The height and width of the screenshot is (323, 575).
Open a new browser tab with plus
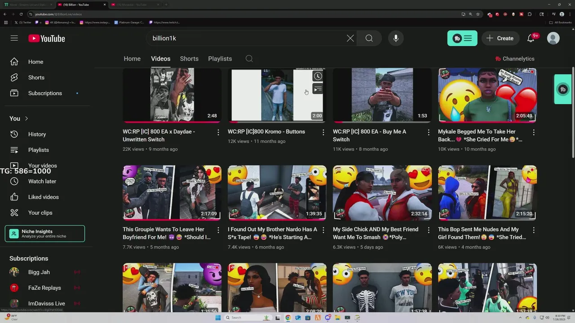coord(166,4)
